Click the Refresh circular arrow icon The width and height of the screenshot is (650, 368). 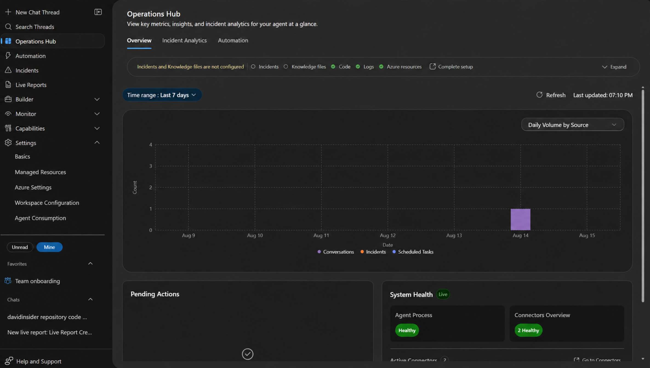click(x=539, y=95)
